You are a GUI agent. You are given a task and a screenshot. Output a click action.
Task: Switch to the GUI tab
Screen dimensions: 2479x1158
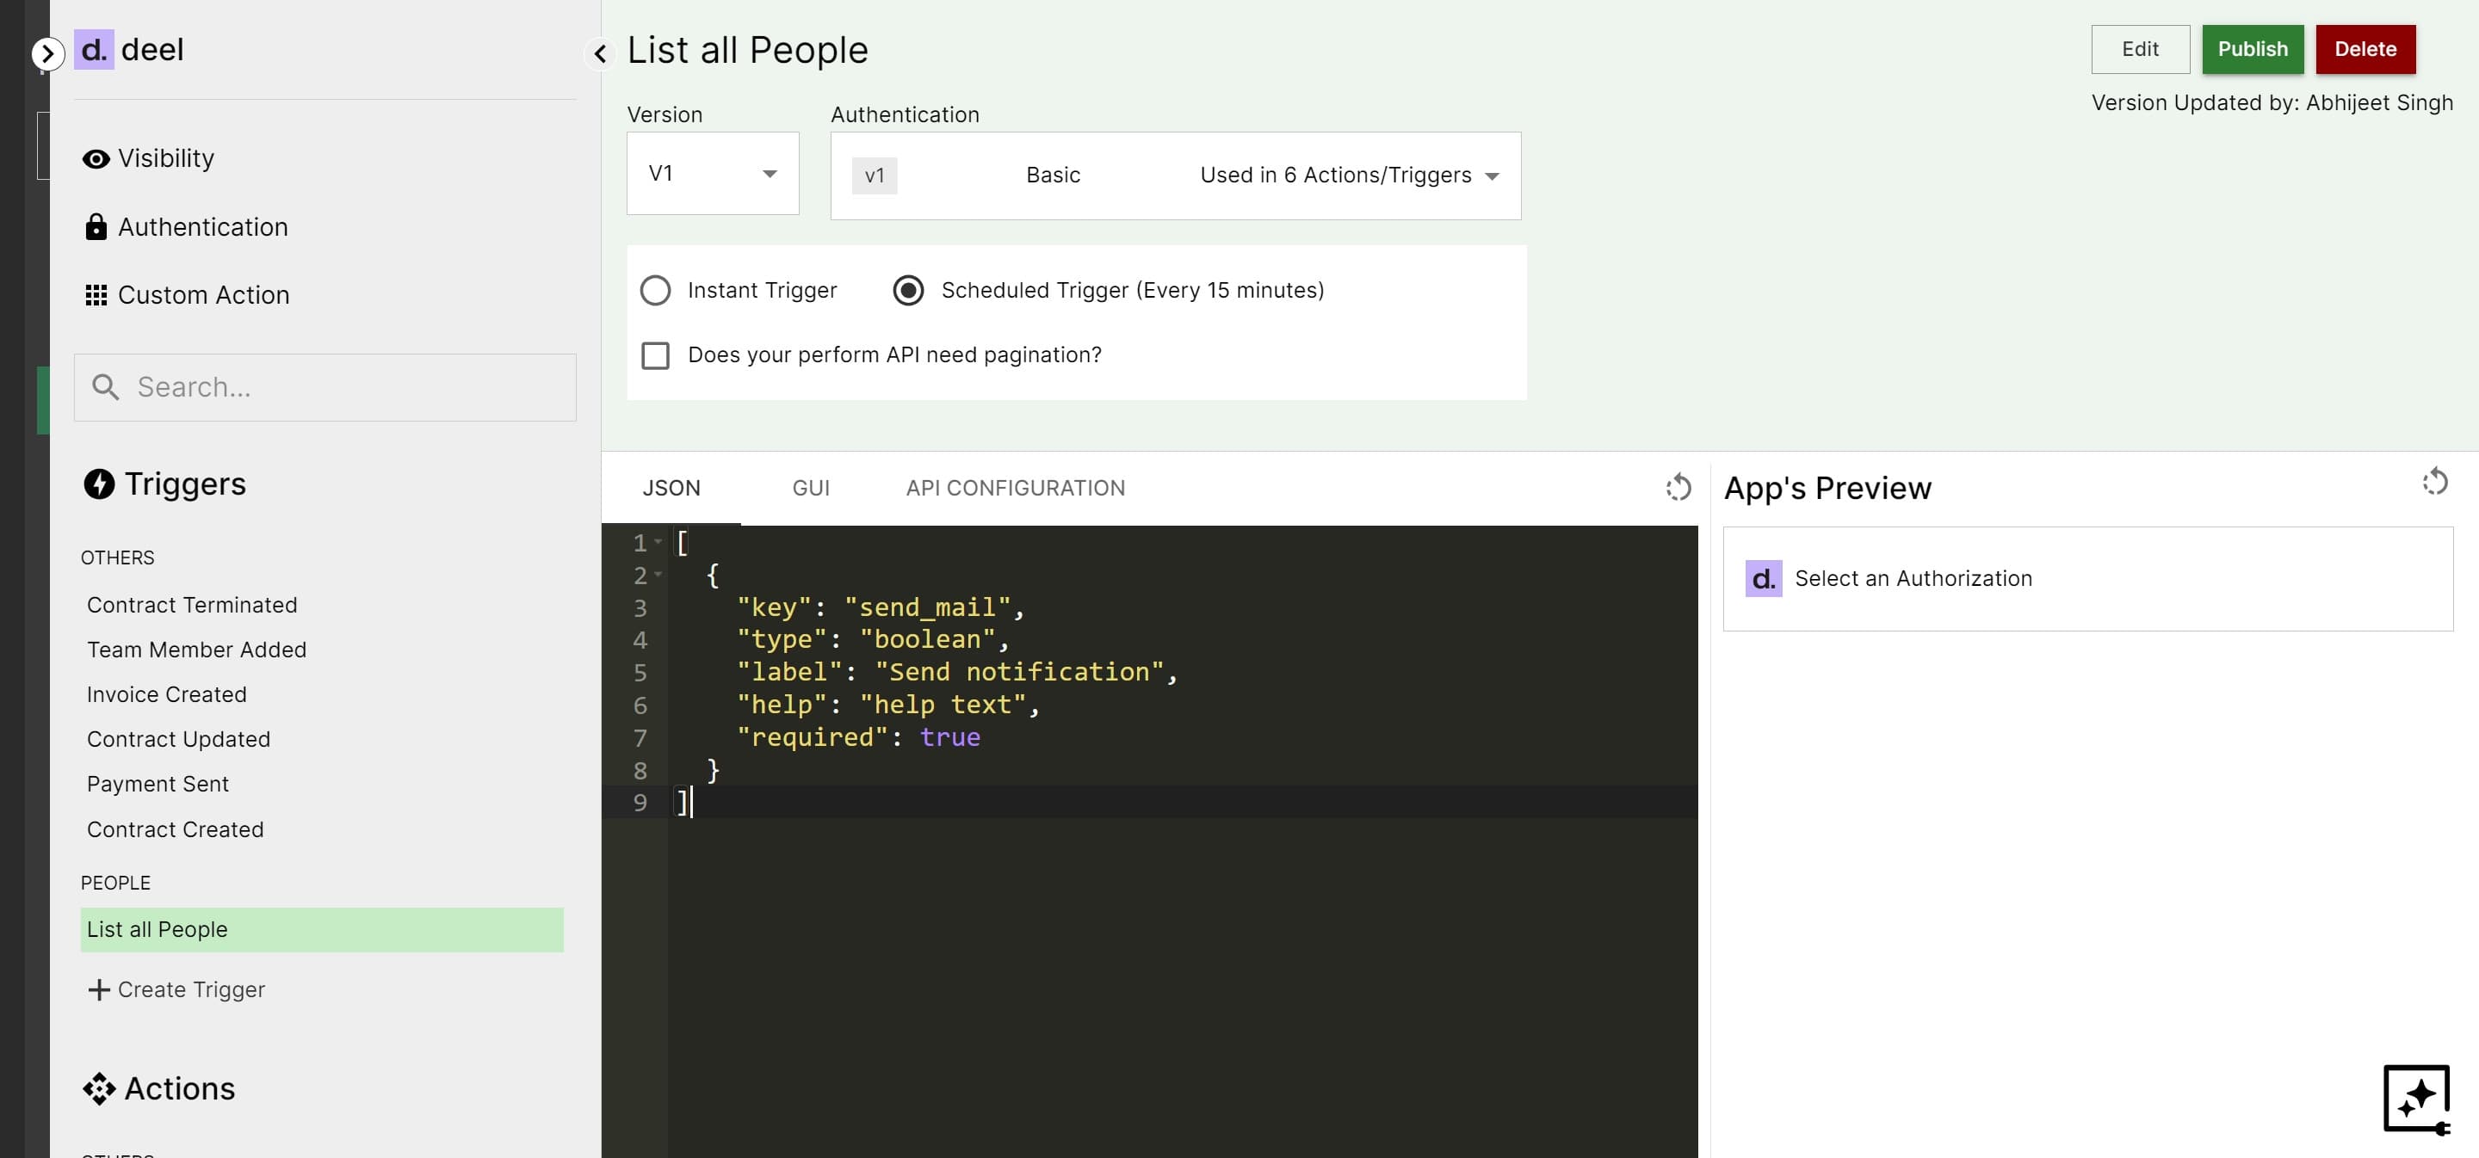pos(811,489)
